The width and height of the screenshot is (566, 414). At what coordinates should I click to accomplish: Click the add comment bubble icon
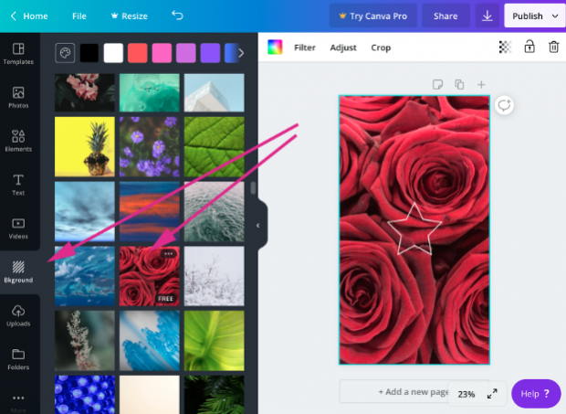tap(504, 105)
